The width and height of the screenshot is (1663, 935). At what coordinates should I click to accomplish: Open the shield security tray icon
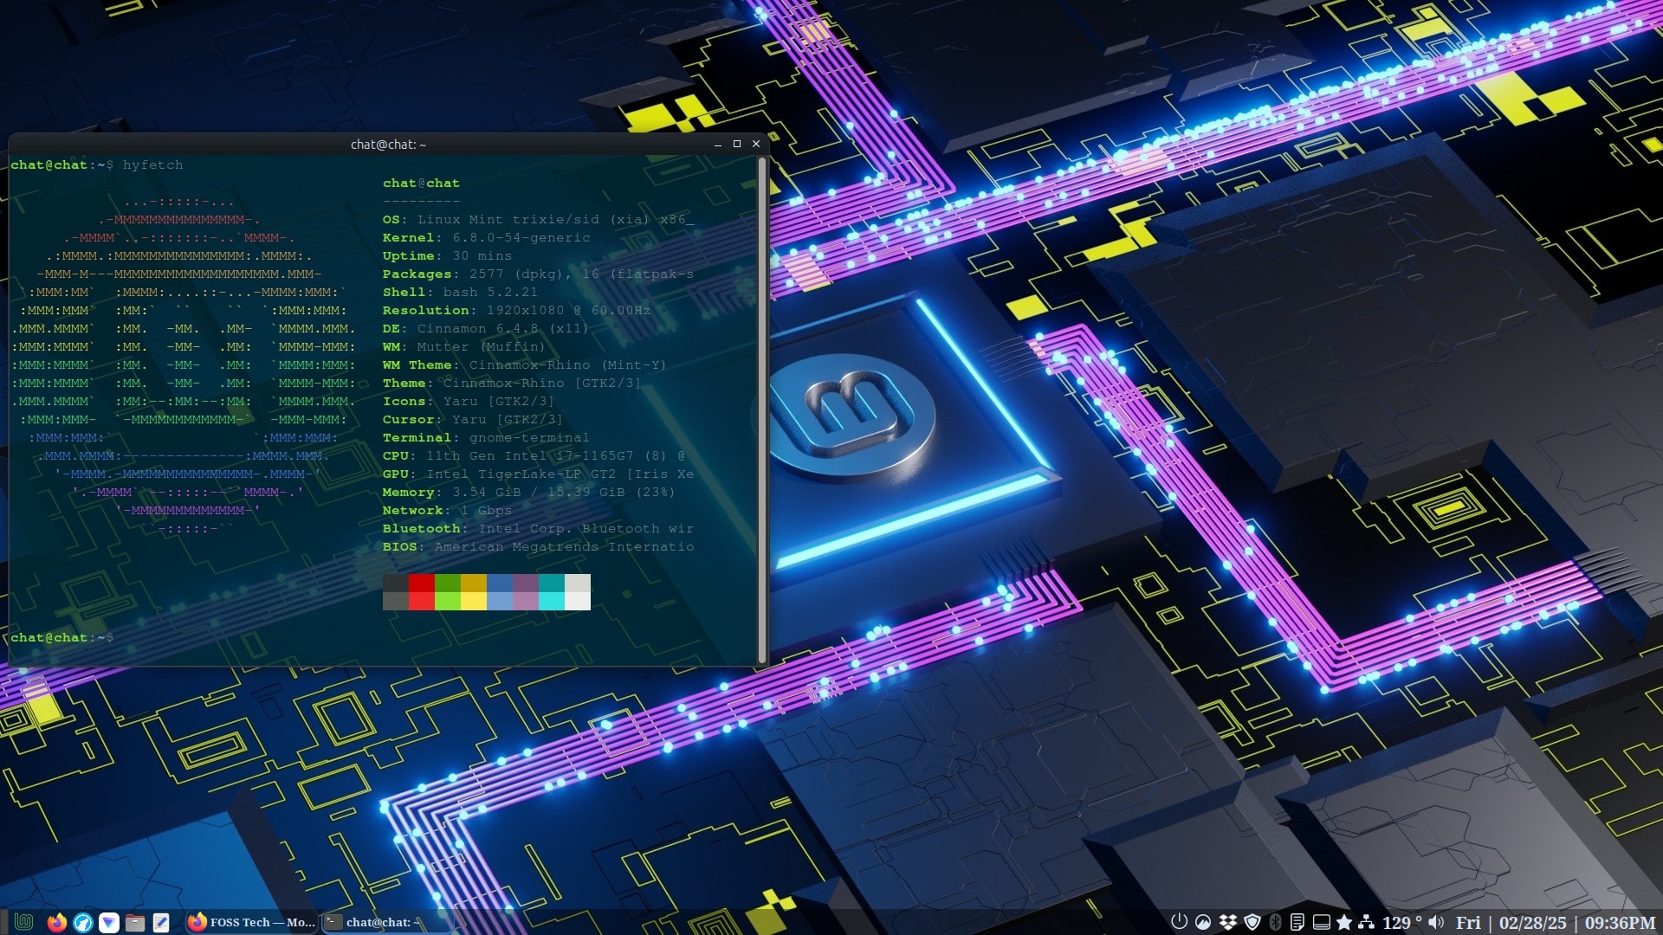click(1252, 922)
